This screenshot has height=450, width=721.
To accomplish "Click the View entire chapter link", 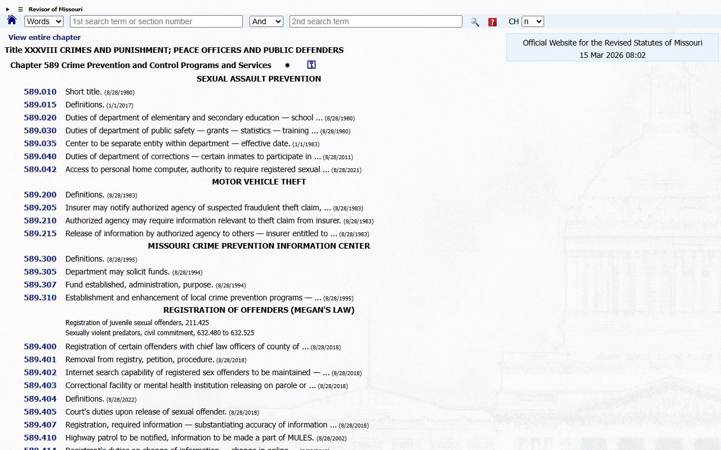I will pos(44,37).
